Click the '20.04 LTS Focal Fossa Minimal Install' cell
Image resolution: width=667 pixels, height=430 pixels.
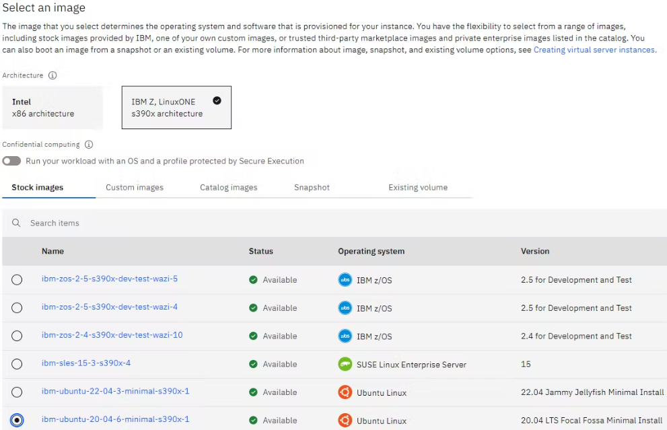point(592,420)
